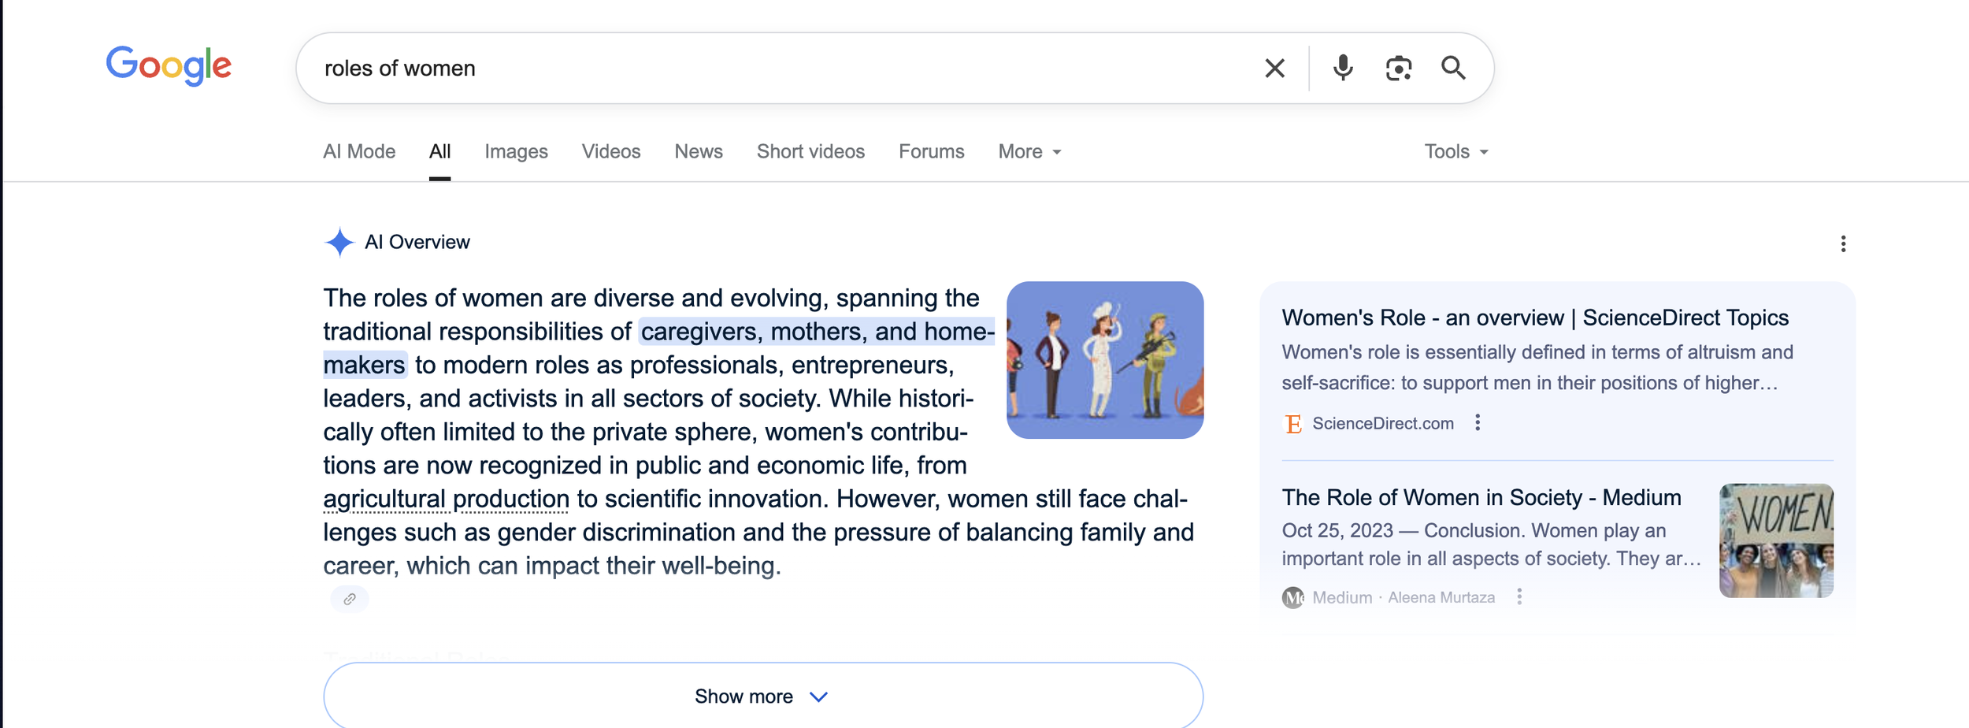
Task: Click the ScienceDirect E favicon
Action: [1292, 424]
